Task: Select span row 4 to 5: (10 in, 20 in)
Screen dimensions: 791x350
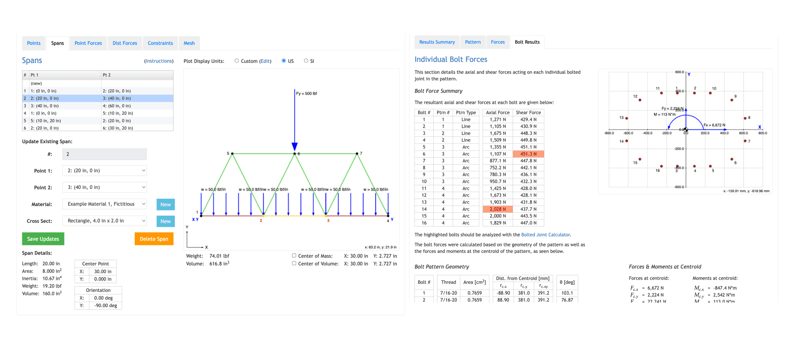Action: [x=98, y=113]
